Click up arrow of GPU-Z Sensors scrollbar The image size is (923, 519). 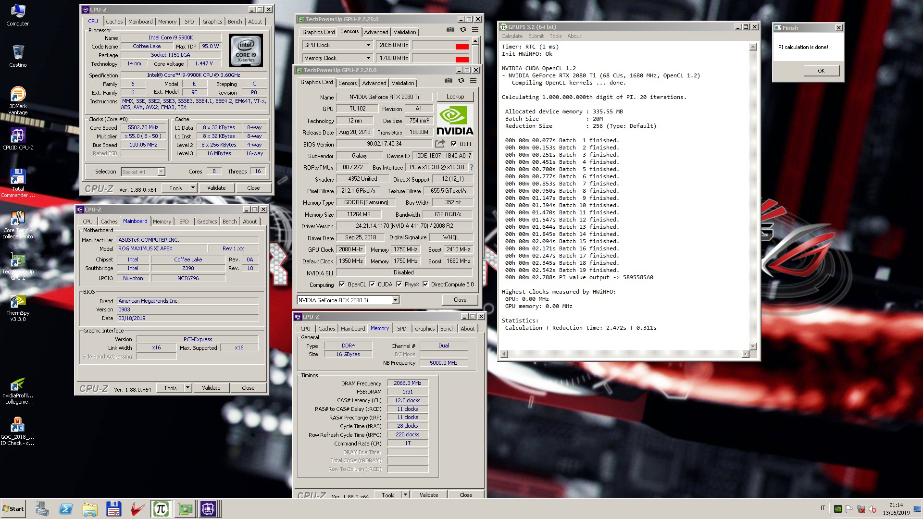(475, 41)
